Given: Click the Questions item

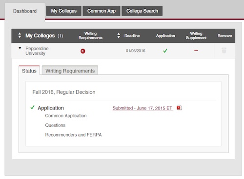Looking at the screenshot, I should point(55,125).
